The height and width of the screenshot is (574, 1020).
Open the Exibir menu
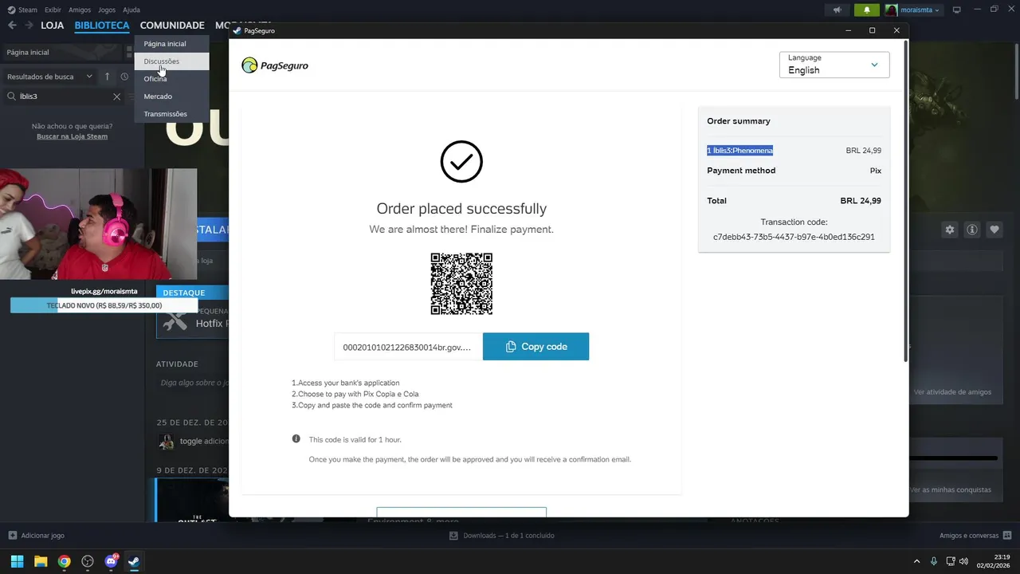[x=53, y=10]
